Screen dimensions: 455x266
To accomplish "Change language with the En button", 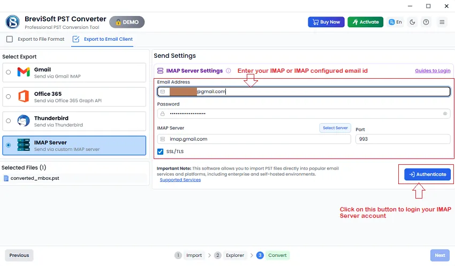I will click(395, 22).
